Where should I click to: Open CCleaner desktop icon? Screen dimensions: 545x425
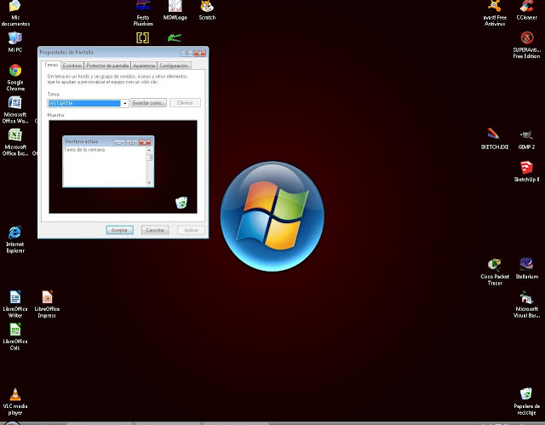click(x=526, y=10)
